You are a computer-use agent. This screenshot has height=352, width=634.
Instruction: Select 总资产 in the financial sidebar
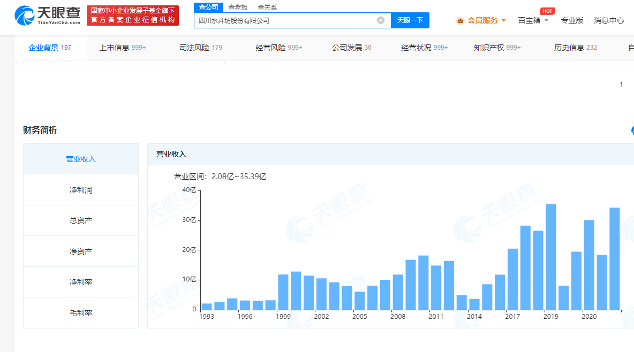click(x=81, y=220)
